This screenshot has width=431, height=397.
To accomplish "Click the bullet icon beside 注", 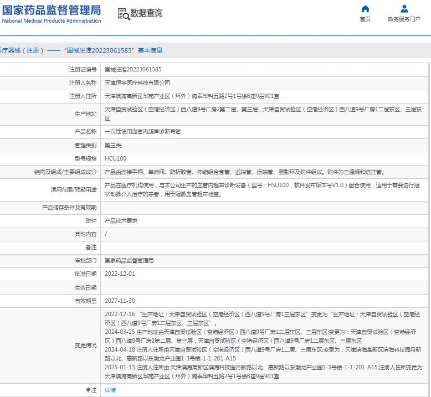I will (x=88, y=390).
